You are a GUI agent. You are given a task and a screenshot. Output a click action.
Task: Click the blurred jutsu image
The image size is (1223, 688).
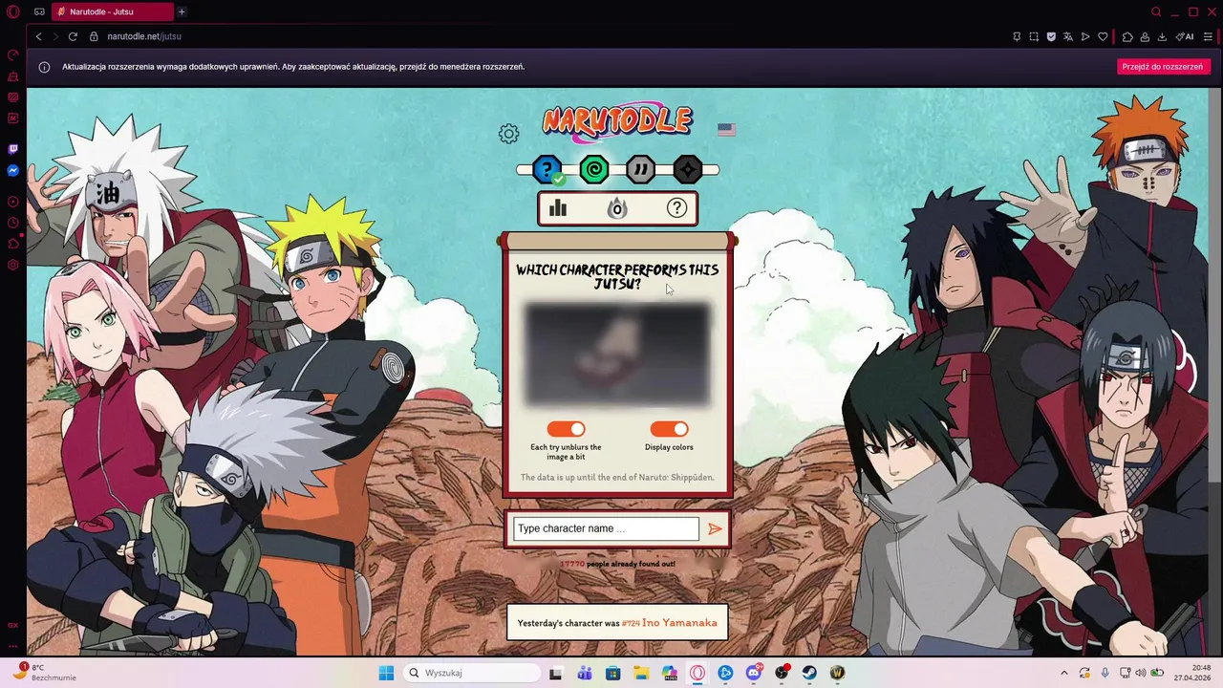coord(617,355)
